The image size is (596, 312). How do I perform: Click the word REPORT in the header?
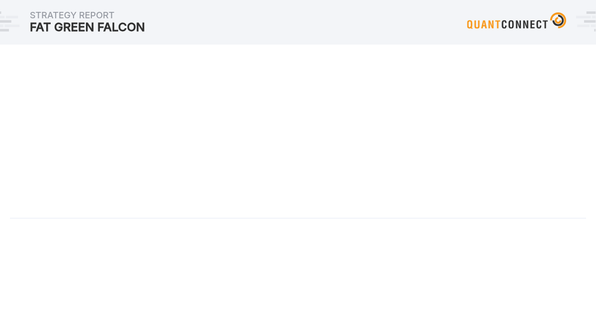point(97,15)
